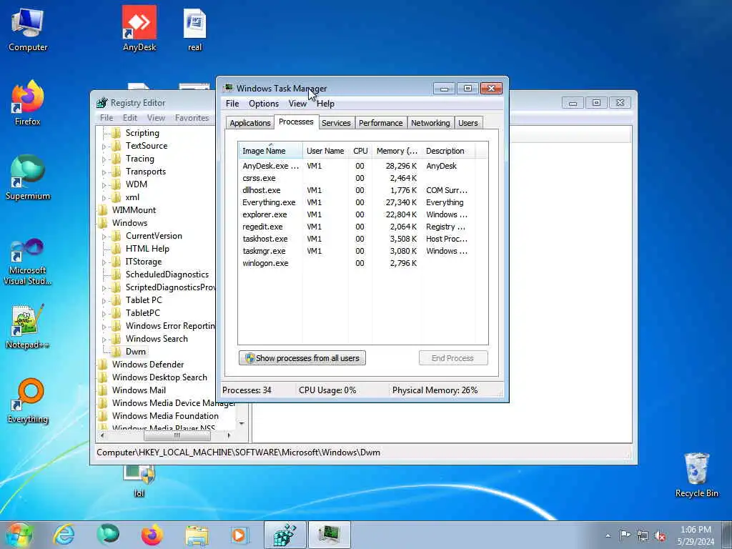Select AnyDesk.exe process row
The image size is (732, 549).
(x=363, y=166)
